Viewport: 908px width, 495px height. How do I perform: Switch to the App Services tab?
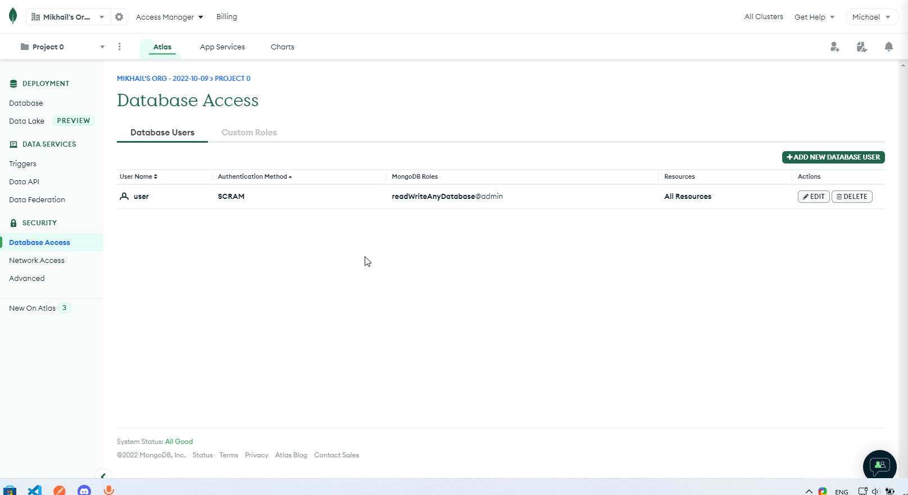coord(223,47)
